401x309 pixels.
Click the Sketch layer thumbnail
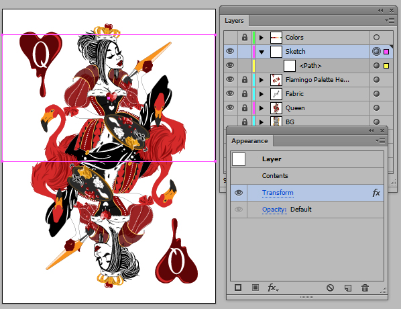[x=276, y=52]
